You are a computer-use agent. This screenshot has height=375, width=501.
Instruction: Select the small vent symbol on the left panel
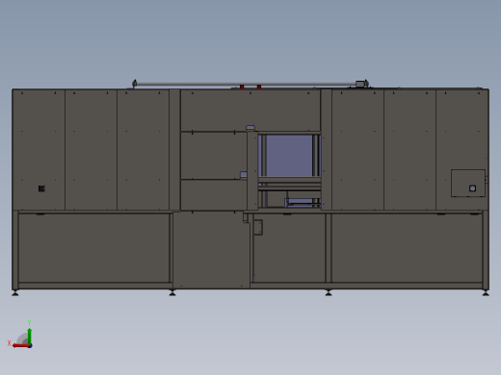click(x=41, y=188)
